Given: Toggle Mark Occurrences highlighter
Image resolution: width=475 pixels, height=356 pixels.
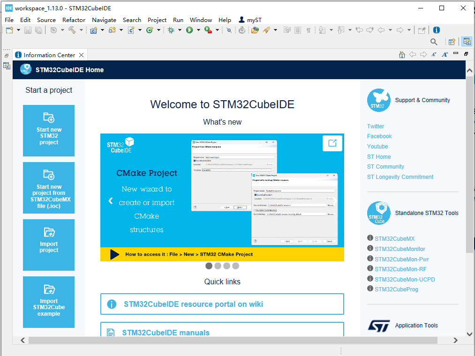Looking at the screenshot, I should click(266, 30).
